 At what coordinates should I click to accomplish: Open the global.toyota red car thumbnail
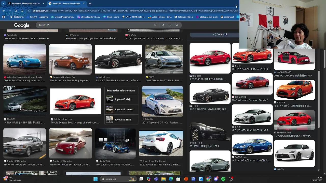click(x=252, y=84)
